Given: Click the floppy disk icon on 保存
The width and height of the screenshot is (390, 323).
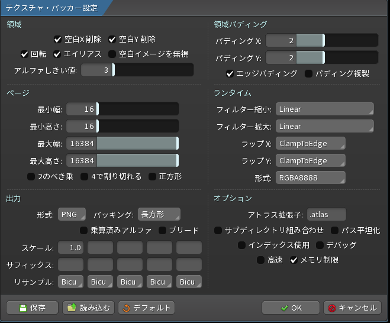Looking at the screenshot, I should click(23, 308).
